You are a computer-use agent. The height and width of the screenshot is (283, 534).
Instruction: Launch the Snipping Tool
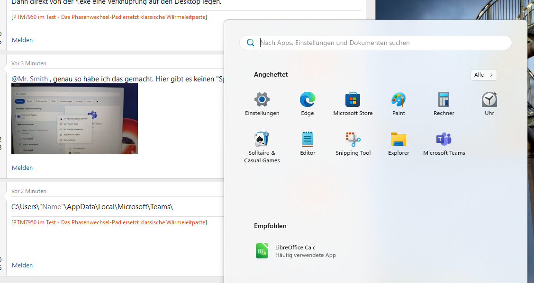pyautogui.click(x=353, y=144)
